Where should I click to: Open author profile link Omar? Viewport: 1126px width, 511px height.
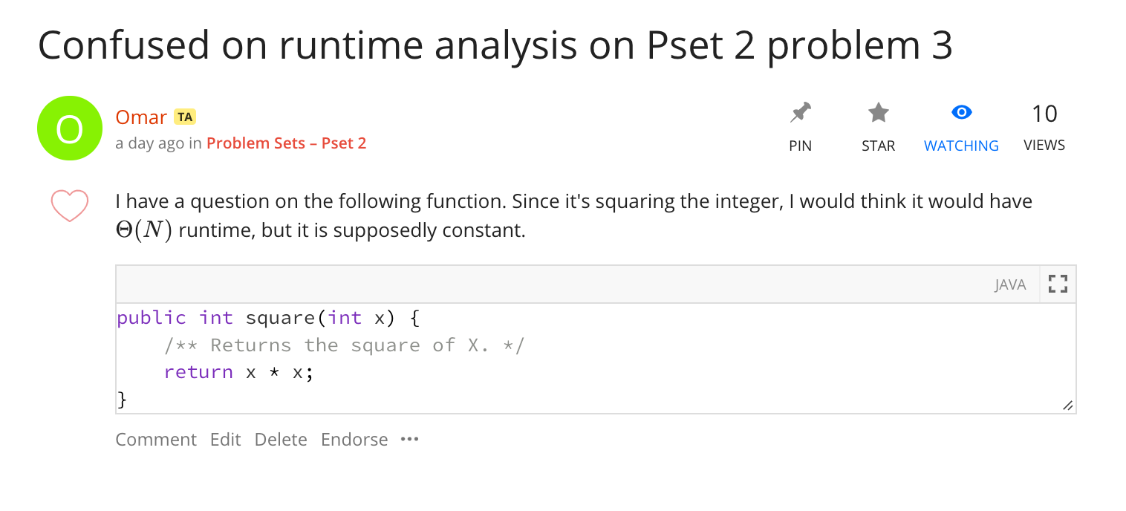(x=141, y=117)
